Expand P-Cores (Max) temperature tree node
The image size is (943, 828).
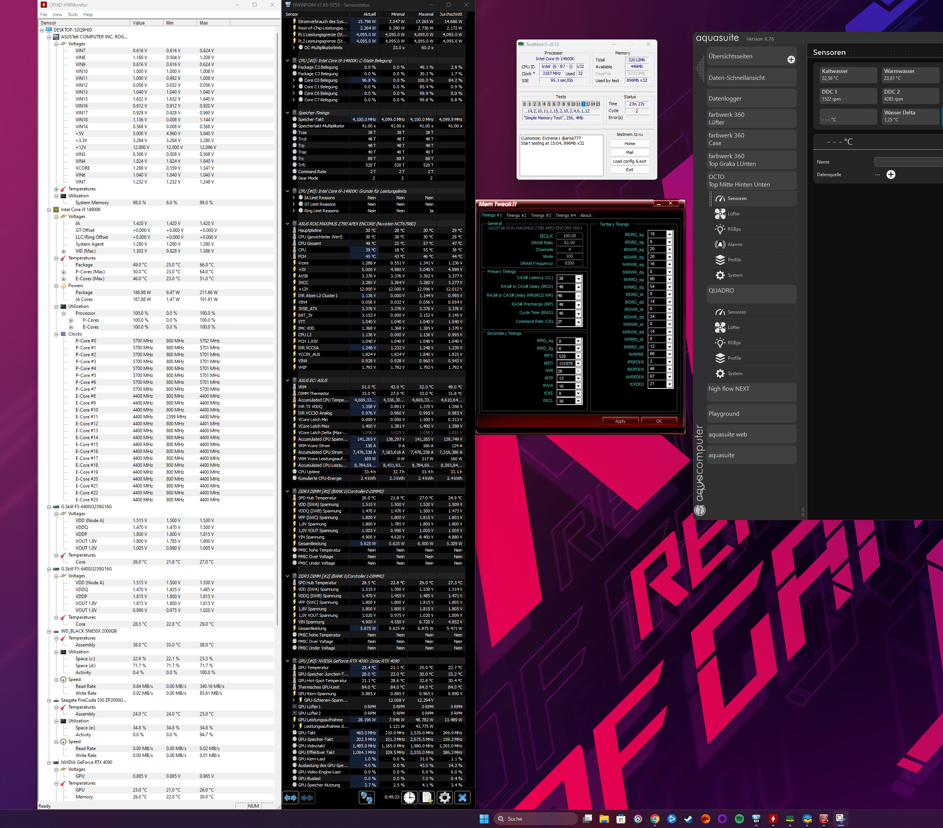(64, 272)
